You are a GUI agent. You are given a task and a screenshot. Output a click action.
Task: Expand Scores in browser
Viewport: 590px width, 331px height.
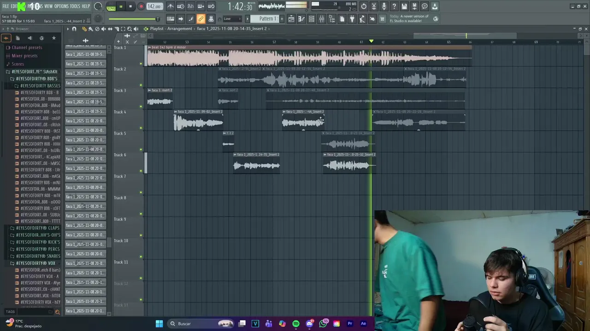point(18,64)
